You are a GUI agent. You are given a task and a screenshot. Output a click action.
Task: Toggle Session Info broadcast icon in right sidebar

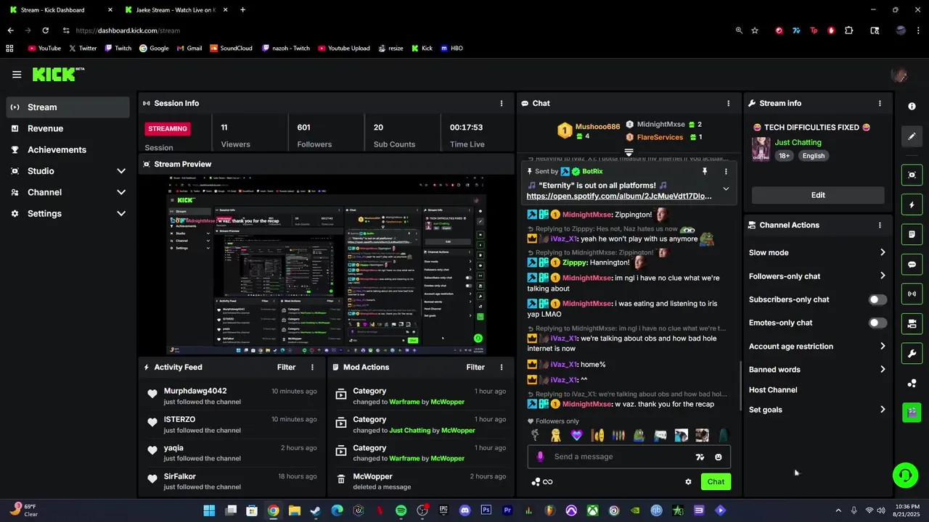[x=912, y=294]
